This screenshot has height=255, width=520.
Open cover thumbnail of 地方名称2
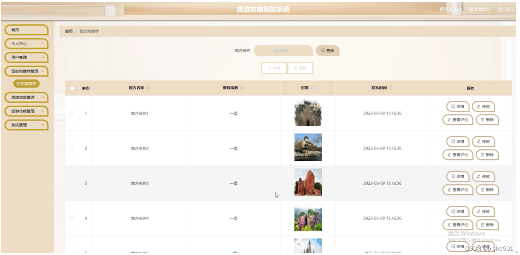pos(308,147)
